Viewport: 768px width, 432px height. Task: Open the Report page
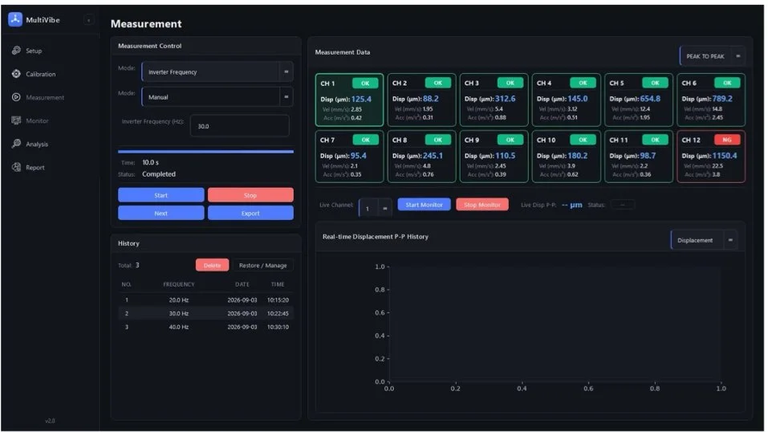point(35,168)
